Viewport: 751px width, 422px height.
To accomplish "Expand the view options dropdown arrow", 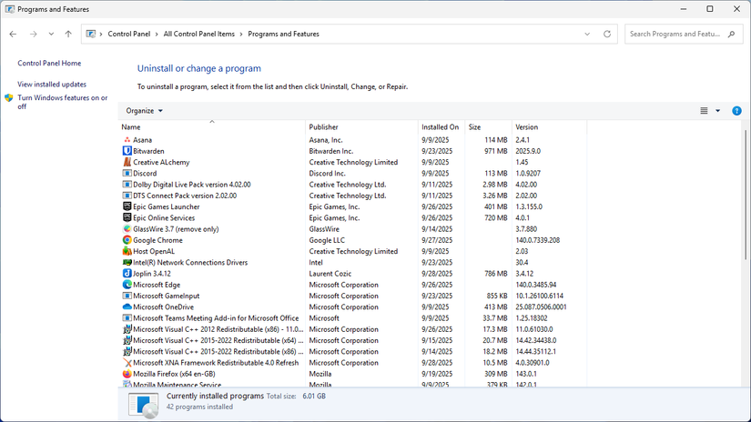I will pyautogui.click(x=717, y=111).
